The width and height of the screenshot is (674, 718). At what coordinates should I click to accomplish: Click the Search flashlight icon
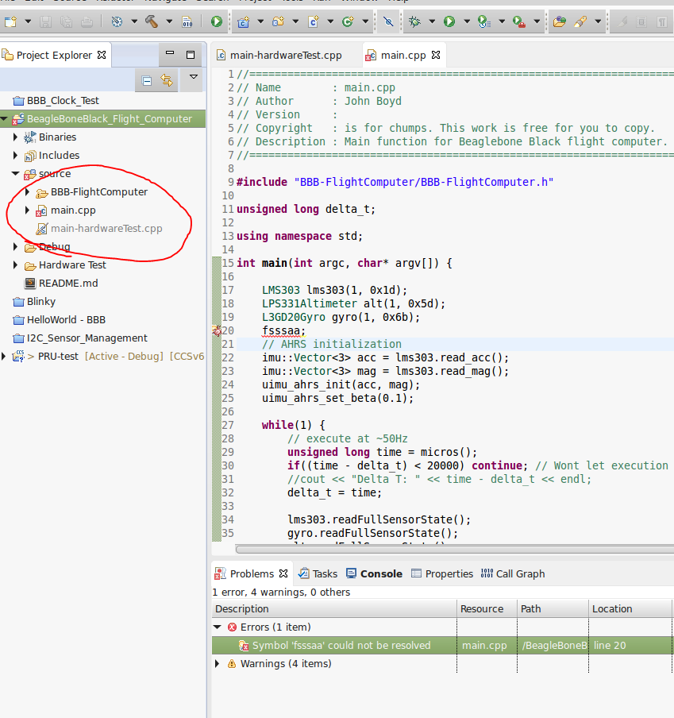pos(580,21)
